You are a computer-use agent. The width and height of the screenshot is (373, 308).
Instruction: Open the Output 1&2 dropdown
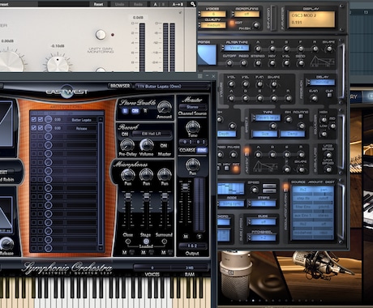coord(192,246)
